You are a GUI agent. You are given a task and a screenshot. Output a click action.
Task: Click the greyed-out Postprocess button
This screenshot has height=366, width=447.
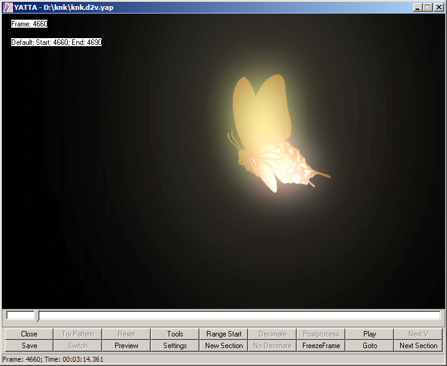coord(321,334)
